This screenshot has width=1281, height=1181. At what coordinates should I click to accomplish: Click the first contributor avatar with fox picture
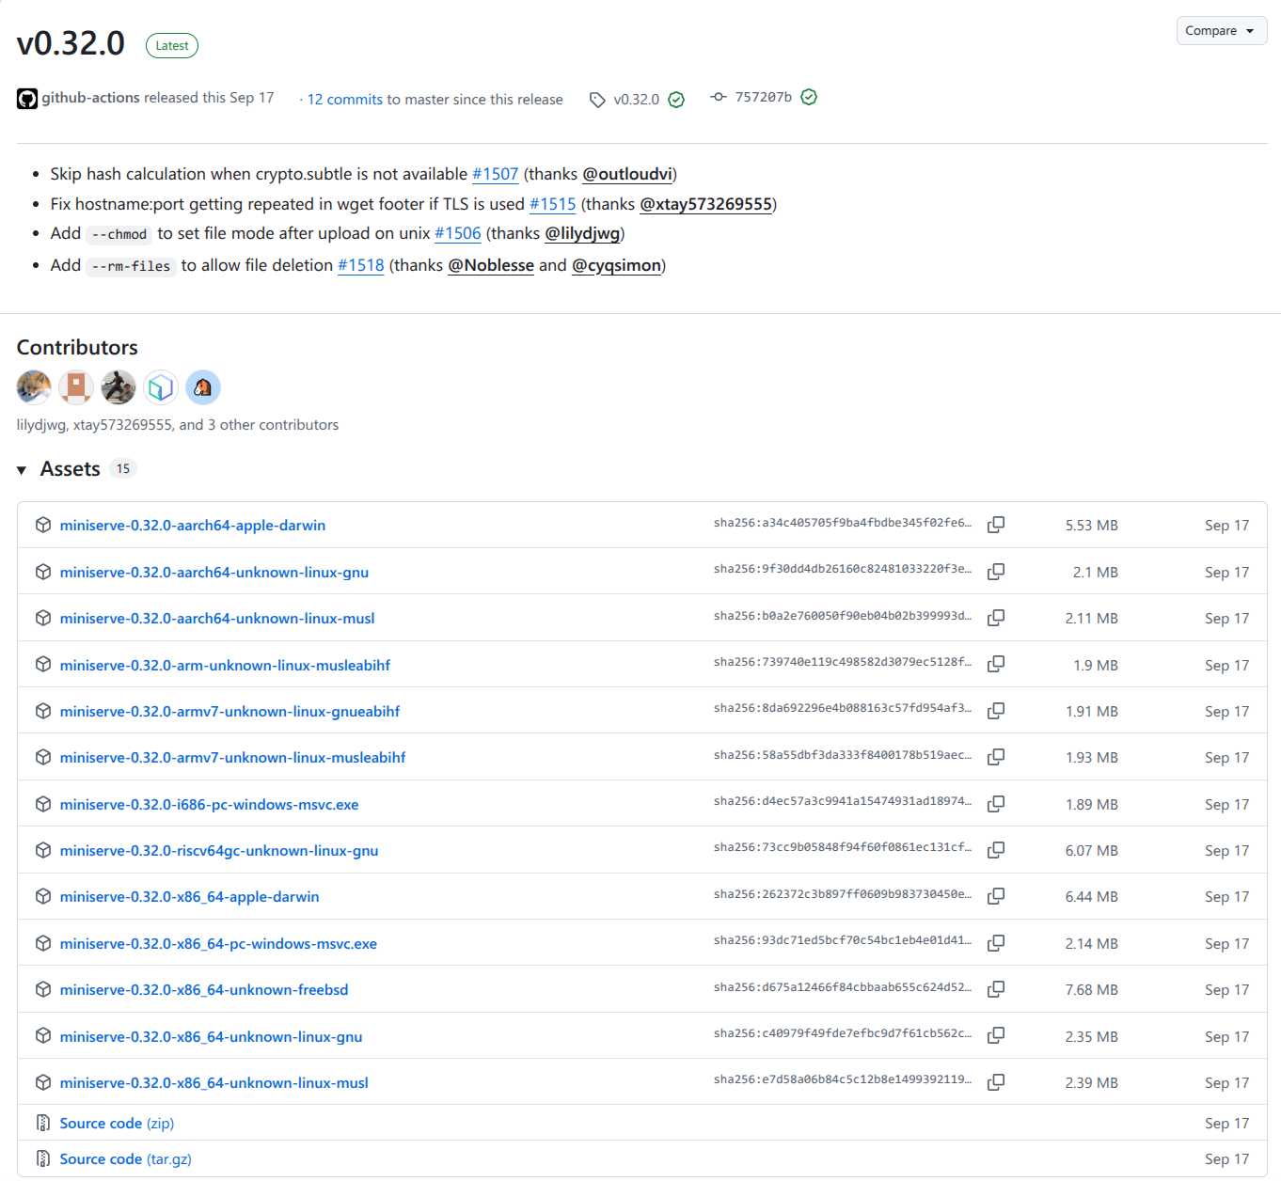click(x=34, y=387)
